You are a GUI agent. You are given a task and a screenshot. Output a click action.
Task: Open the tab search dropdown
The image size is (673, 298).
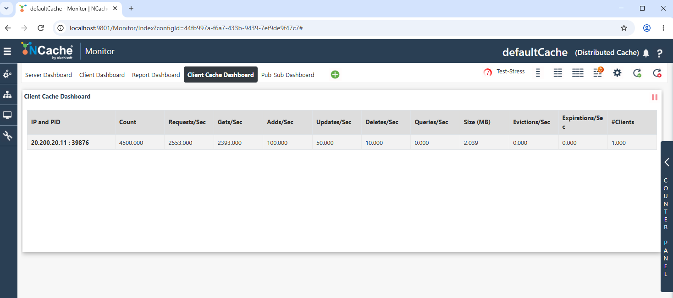pyautogui.click(x=6, y=8)
